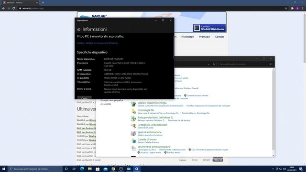
Task: Select Accessibilità in Control Panel sidebar
Action: coord(106,104)
